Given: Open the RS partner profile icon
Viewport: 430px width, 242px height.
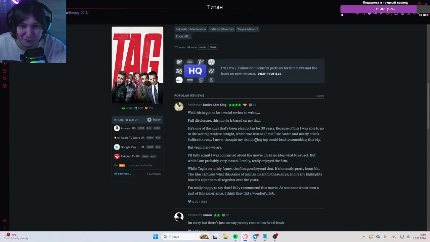Looking at the screenshot, I should pyautogui.click(x=179, y=71).
